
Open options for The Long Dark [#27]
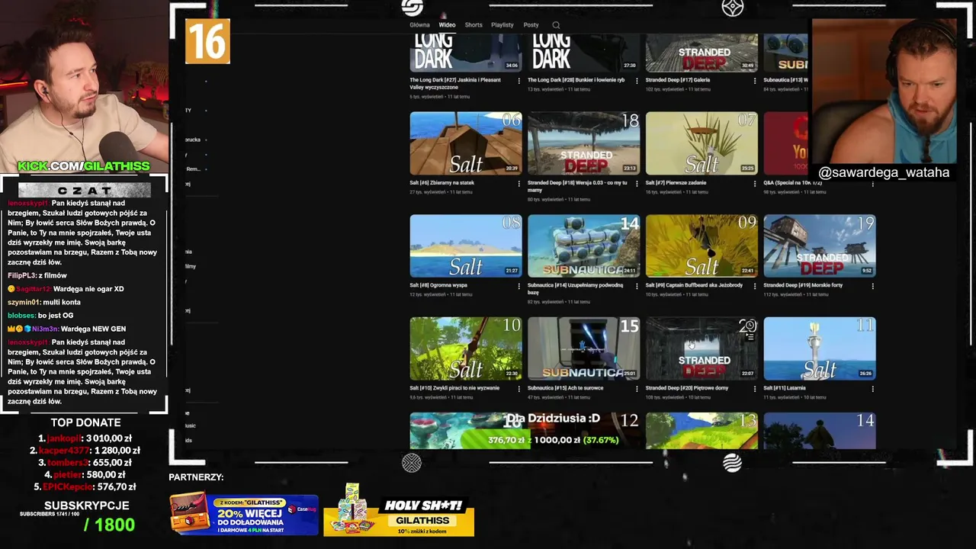pyautogui.click(x=519, y=80)
